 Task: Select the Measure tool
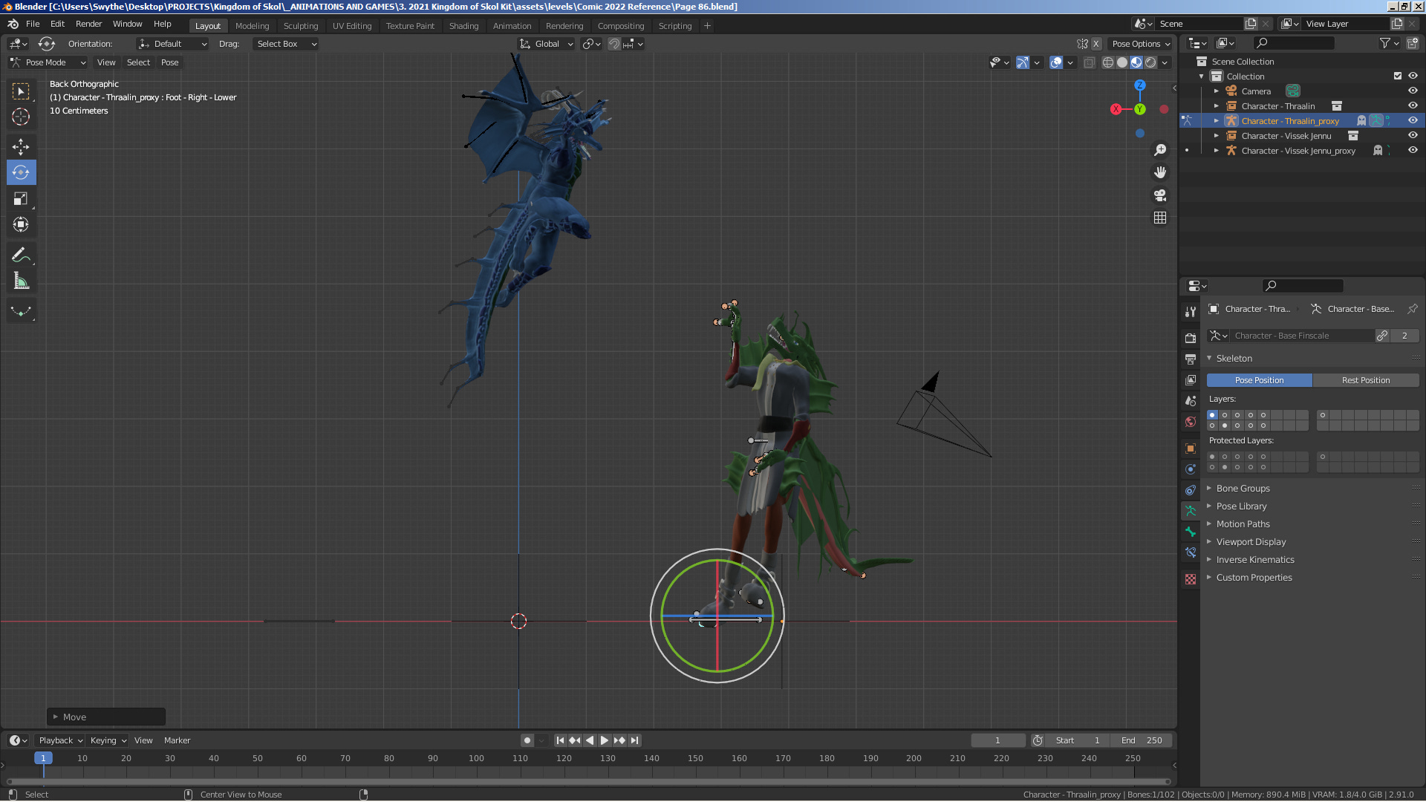point(21,281)
